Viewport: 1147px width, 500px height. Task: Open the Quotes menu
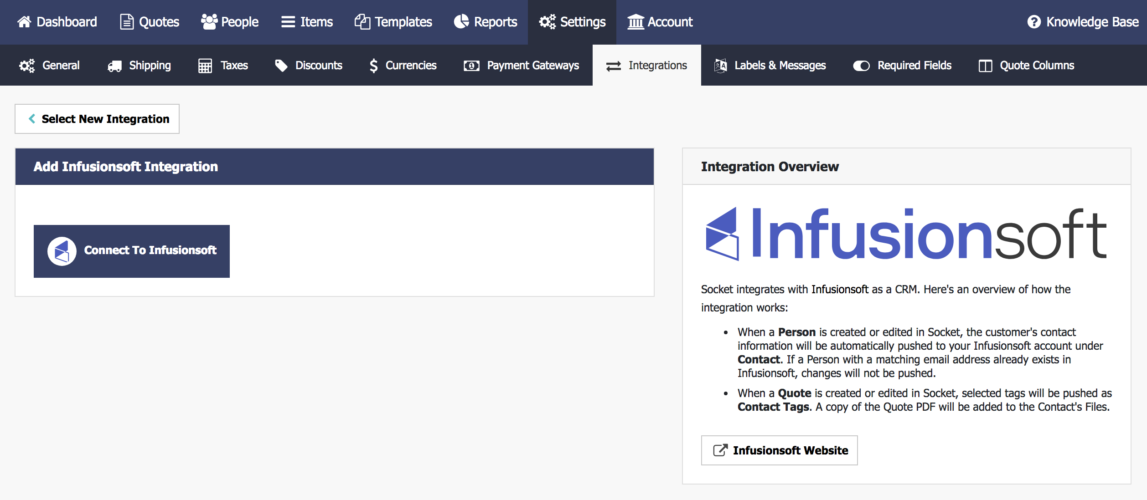pyautogui.click(x=149, y=22)
